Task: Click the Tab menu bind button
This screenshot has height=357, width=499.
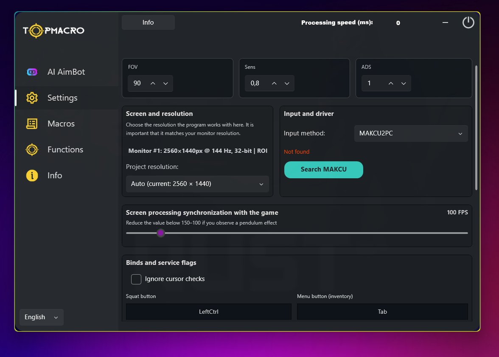Action: pyautogui.click(x=382, y=312)
